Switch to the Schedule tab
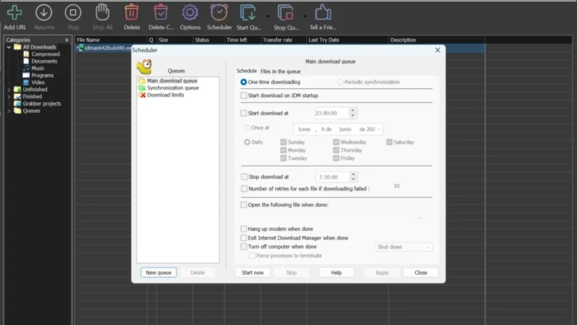 [x=246, y=71]
